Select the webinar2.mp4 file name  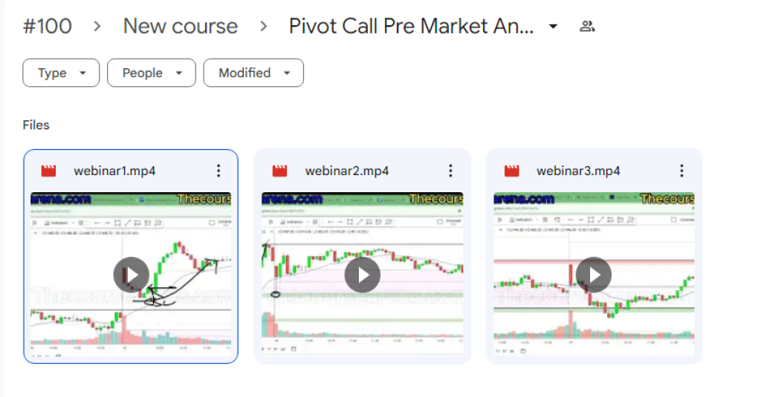(346, 171)
